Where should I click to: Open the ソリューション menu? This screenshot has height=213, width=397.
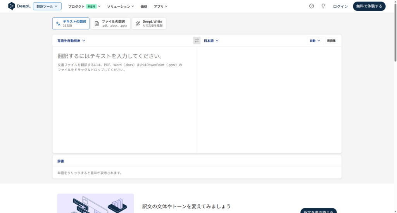(121, 6)
